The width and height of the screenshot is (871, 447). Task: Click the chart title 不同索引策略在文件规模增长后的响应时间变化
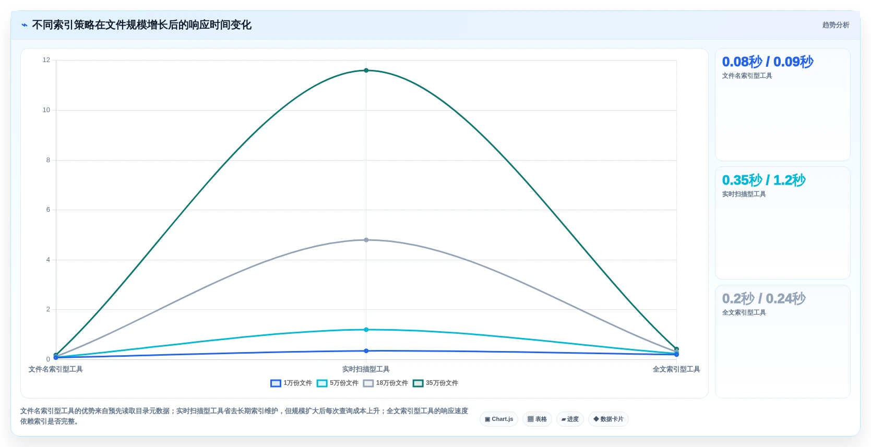(x=141, y=25)
